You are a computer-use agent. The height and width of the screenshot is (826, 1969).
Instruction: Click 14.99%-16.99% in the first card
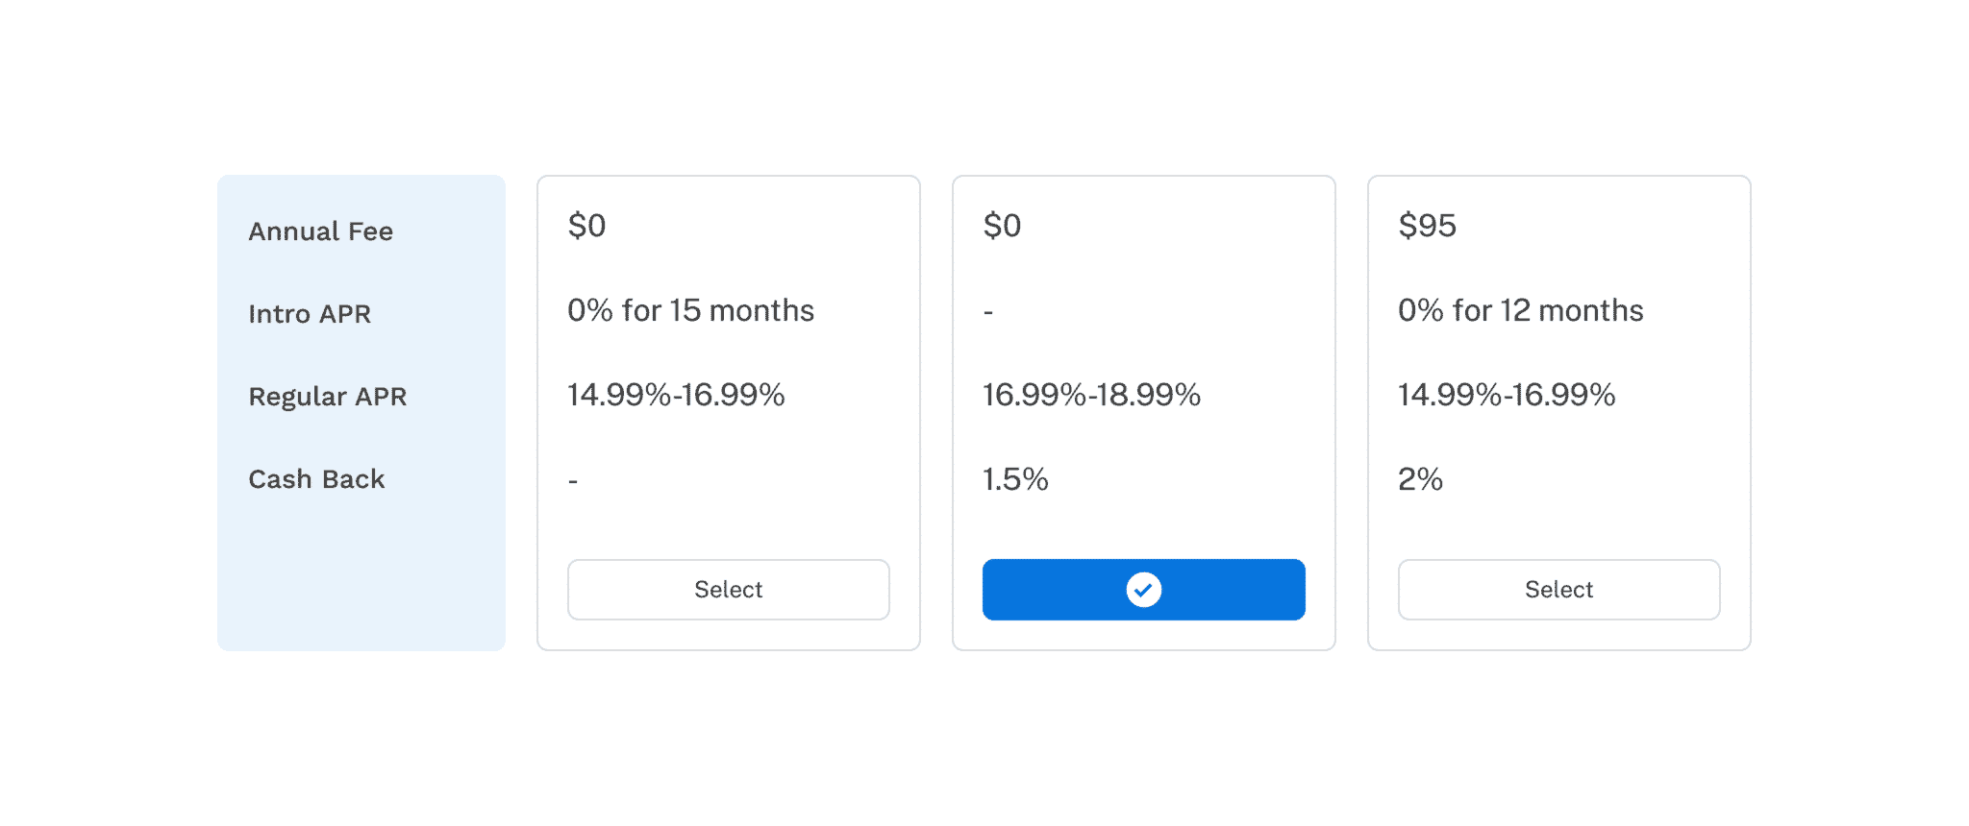676,395
